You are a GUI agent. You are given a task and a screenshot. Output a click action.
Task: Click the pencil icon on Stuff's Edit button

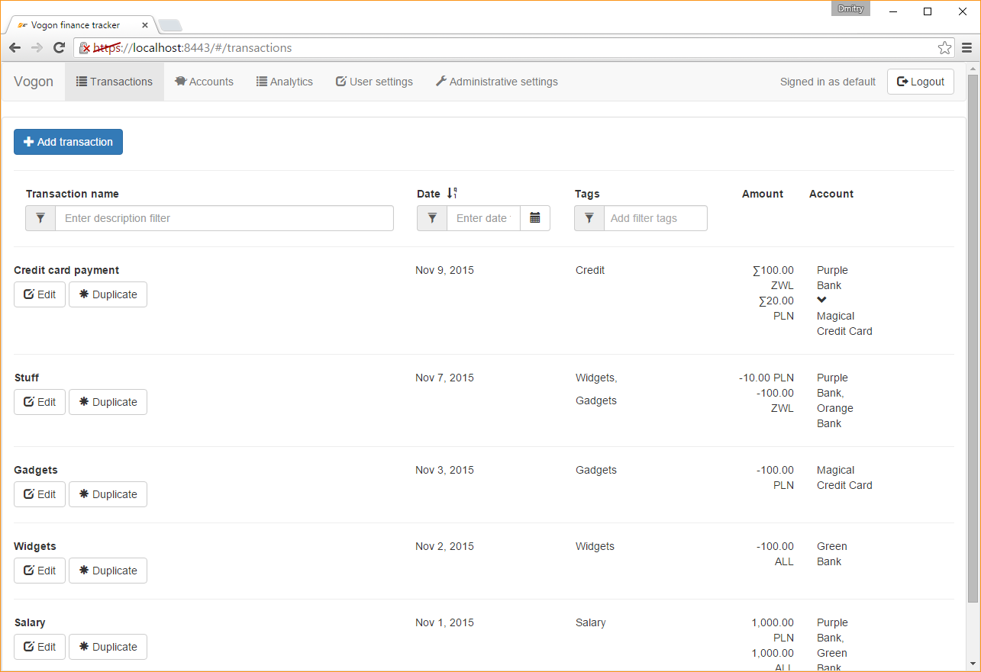[x=28, y=402]
